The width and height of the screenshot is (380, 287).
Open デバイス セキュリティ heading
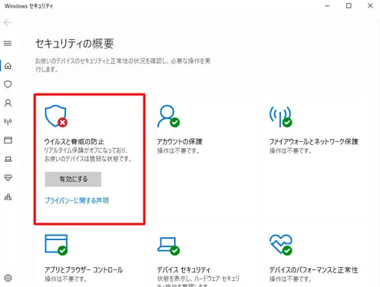point(183,269)
